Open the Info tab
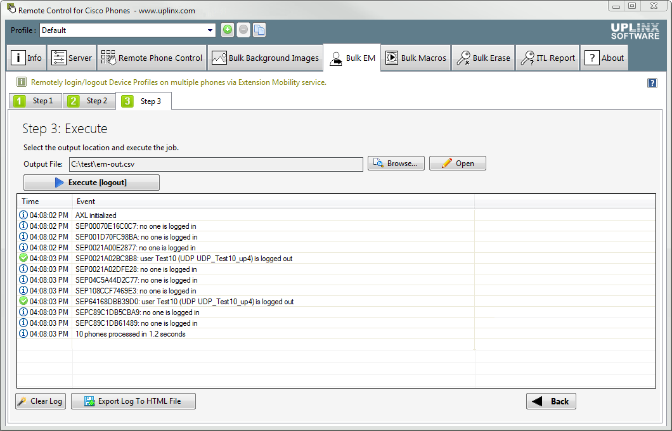Image resolution: width=672 pixels, height=431 pixels. 27,58
